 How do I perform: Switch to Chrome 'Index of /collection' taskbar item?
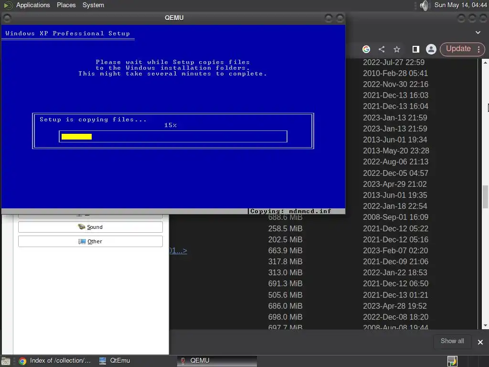pyautogui.click(x=55, y=361)
